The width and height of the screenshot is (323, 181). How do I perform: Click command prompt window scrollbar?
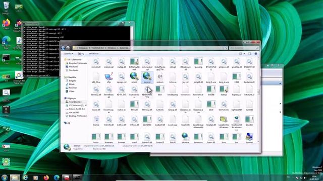[132, 33]
